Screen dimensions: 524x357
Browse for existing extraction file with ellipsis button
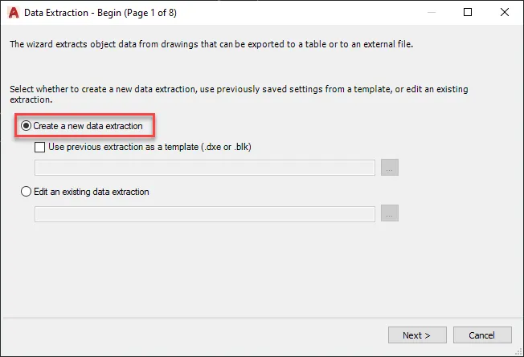pos(390,213)
